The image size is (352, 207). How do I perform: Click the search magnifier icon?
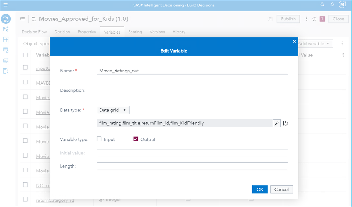322,5
